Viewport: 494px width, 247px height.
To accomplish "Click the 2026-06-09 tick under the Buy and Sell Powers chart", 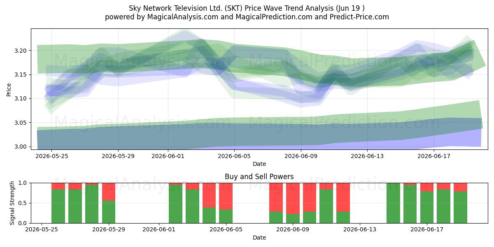I will (x=293, y=230).
